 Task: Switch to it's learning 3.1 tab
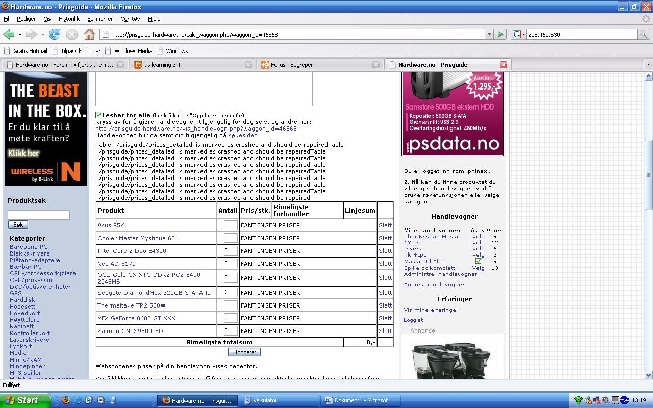[192, 65]
